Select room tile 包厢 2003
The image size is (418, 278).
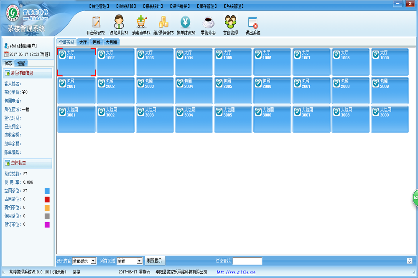point(155,91)
